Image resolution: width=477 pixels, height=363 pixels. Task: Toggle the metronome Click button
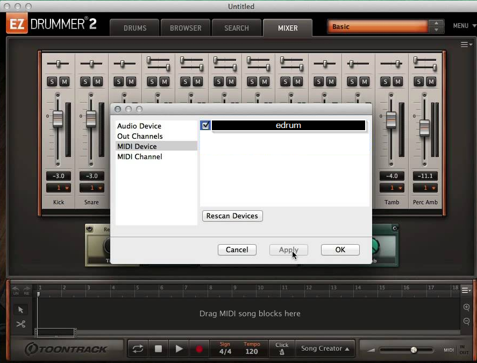click(x=282, y=348)
